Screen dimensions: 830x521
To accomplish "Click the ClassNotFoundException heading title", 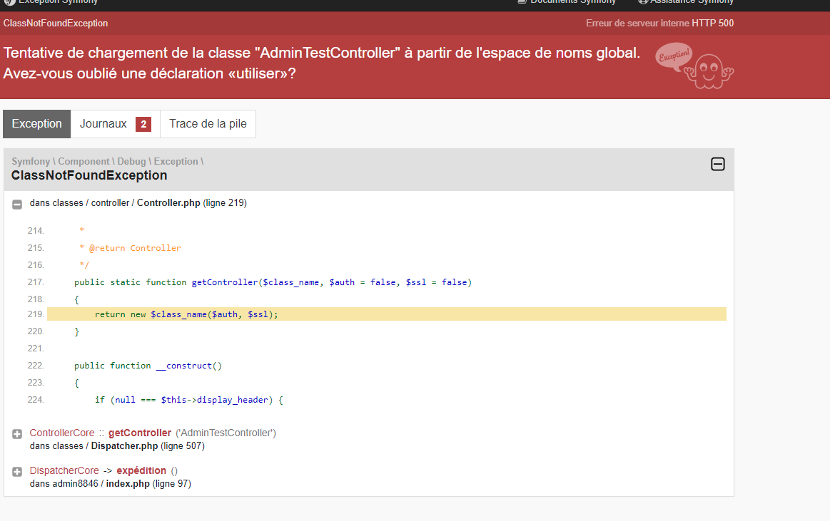I will point(89,175).
